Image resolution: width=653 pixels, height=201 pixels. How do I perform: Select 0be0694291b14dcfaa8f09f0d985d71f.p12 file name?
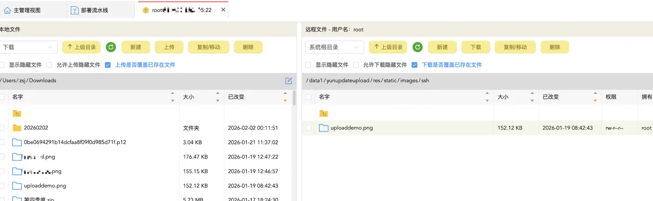click(75, 142)
